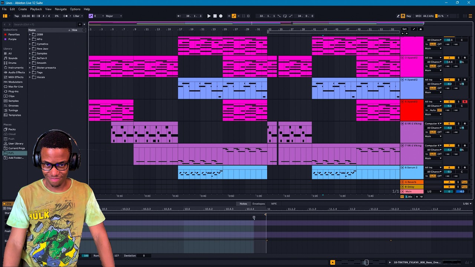Open the Drums library category
The image size is (475, 267).
click(x=12, y=63)
